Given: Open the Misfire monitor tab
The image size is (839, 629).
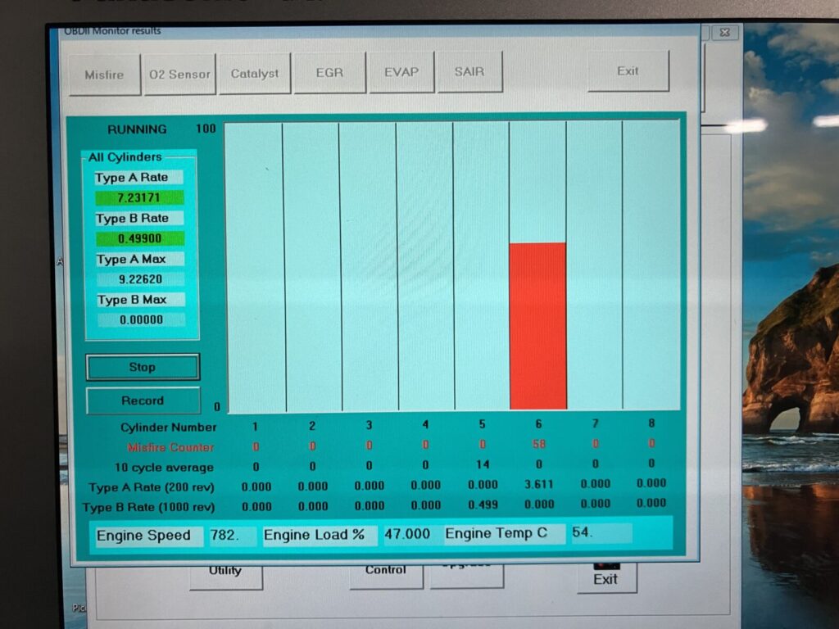Looking at the screenshot, I should [x=104, y=75].
